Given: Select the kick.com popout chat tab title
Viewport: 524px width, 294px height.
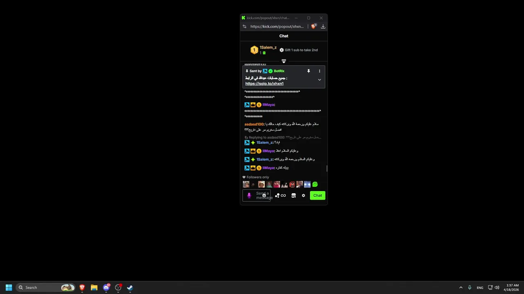Looking at the screenshot, I should point(268,18).
